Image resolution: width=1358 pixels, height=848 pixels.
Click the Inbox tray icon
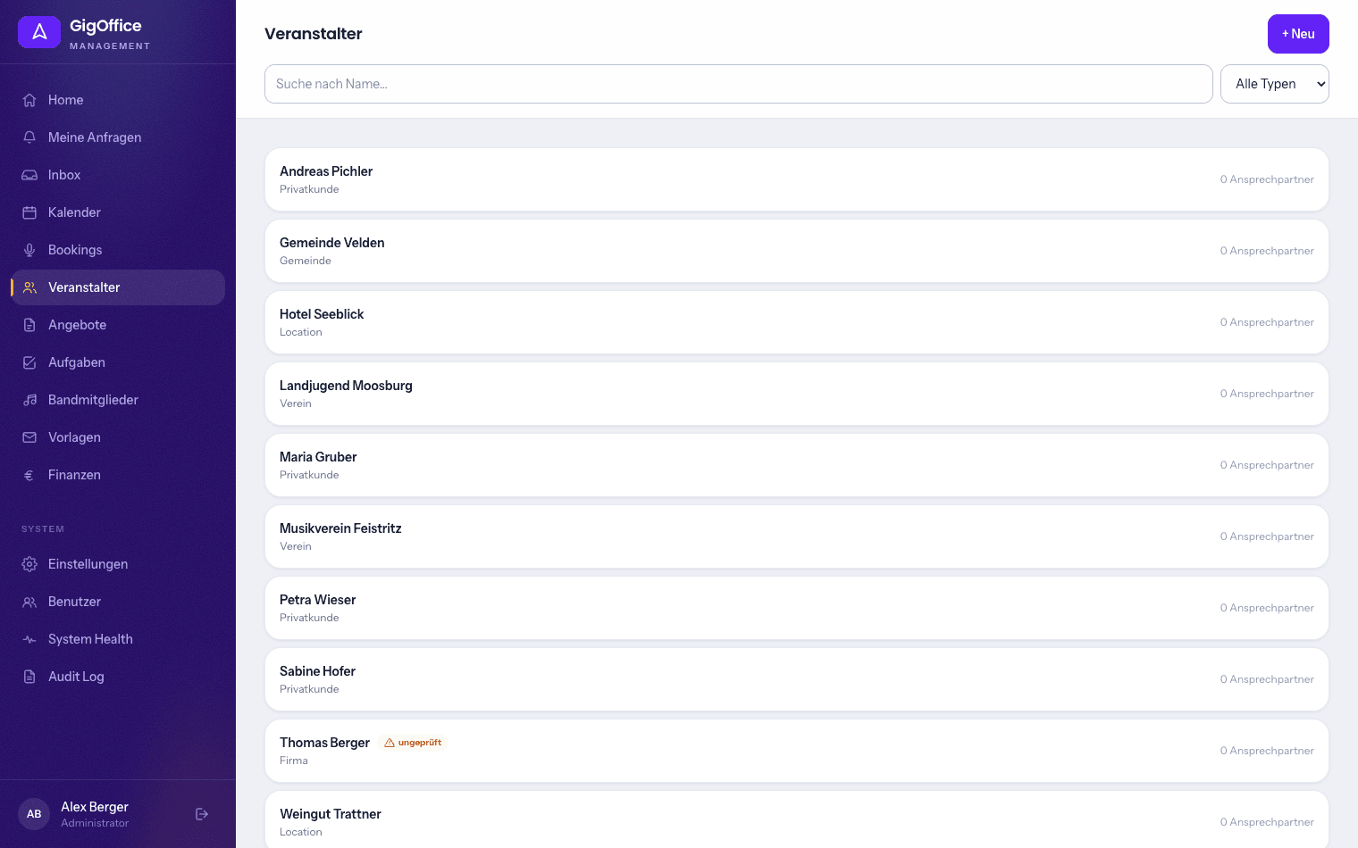click(29, 175)
